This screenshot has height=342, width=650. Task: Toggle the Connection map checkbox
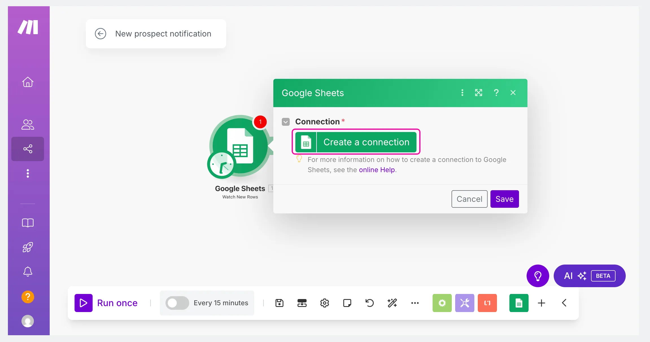click(286, 122)
